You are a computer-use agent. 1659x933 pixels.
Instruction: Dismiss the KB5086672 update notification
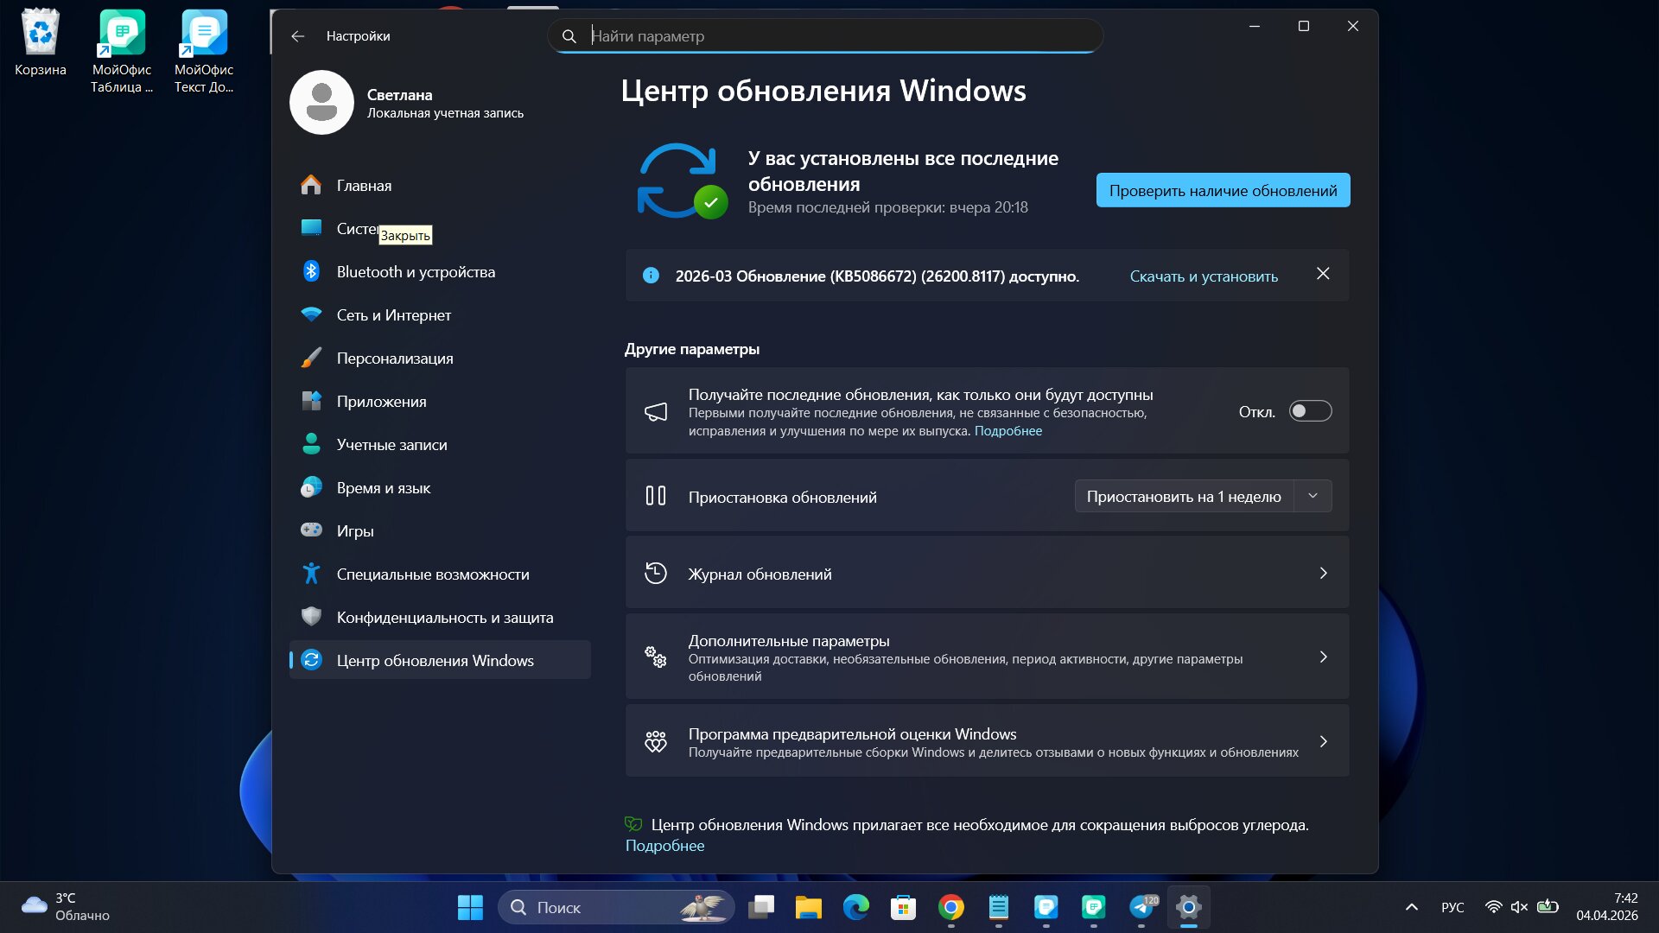click(x=1323, y=274)
